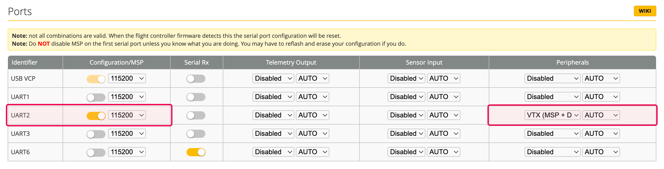This screenshot has height=169, width=664.
Task: Select UART6 Peripherals Disabled dropdown
Action: coord(552,152)
